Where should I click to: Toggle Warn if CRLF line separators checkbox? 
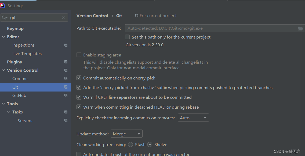[79, 97]
